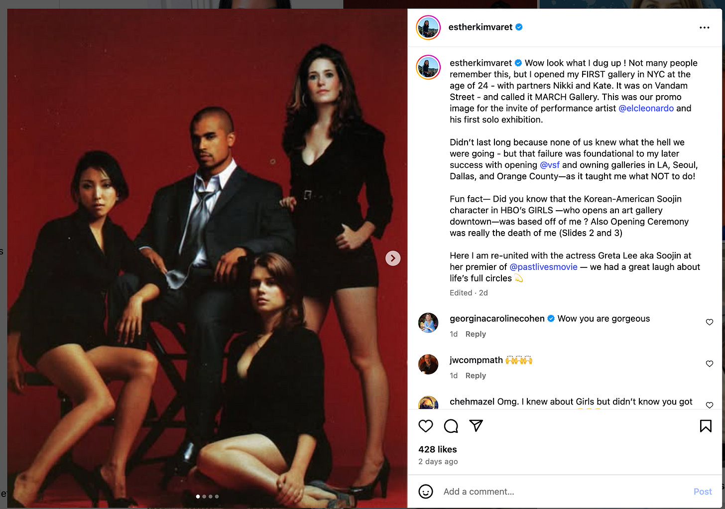Open the @vsf mention link
Image resolution: width=725 pixels, height=509 pixels.
click(550, 165)
